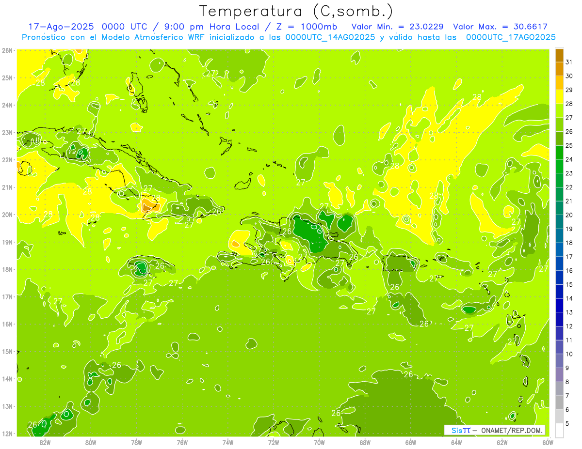Viewport: 582px width, 449px height.
Task: Pick the gray swatch between 7 and 8
Action: tap(559, 388)
